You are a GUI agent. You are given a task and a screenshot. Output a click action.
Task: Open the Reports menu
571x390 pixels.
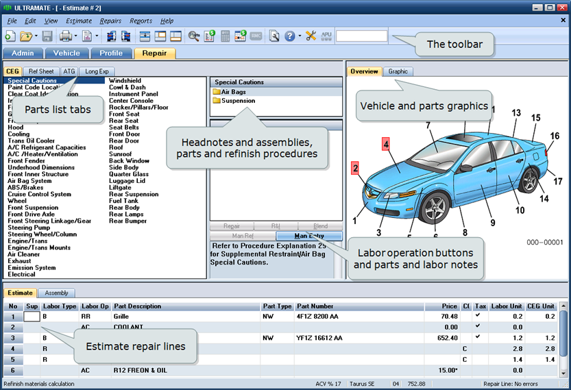coord(141,21)
